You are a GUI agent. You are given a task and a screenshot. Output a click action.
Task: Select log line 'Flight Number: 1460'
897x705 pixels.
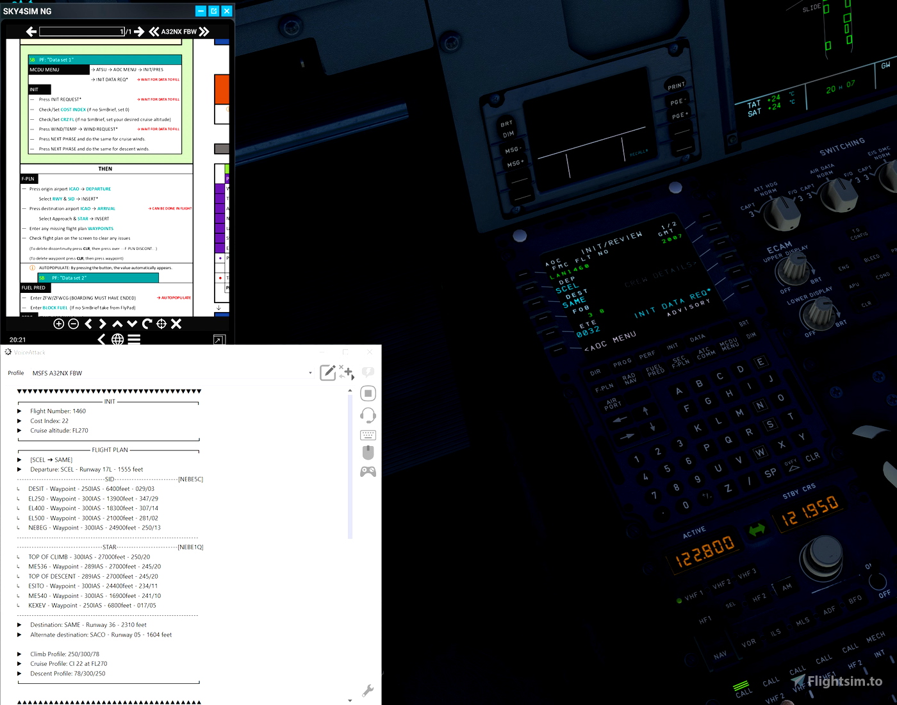coord(58,411)
